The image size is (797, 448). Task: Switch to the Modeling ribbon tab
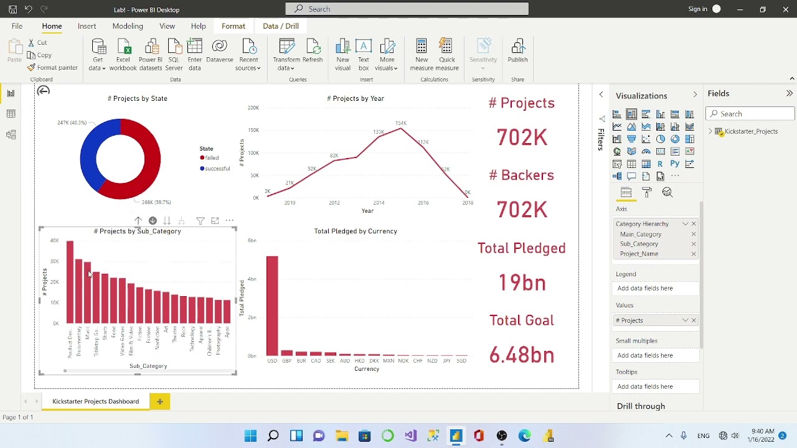tap(128, 26)
